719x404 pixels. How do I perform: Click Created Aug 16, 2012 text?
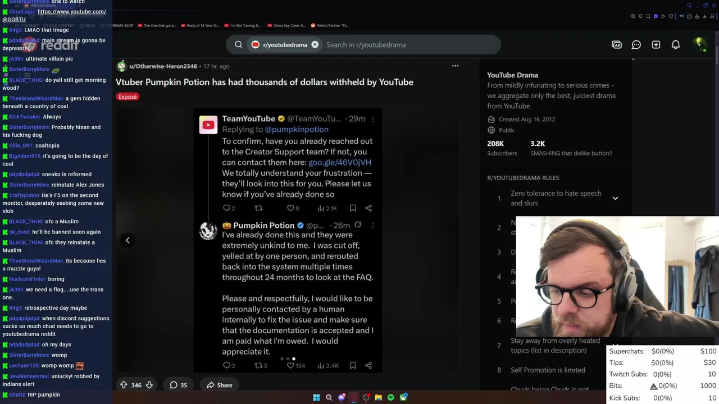tap(527, 119)
